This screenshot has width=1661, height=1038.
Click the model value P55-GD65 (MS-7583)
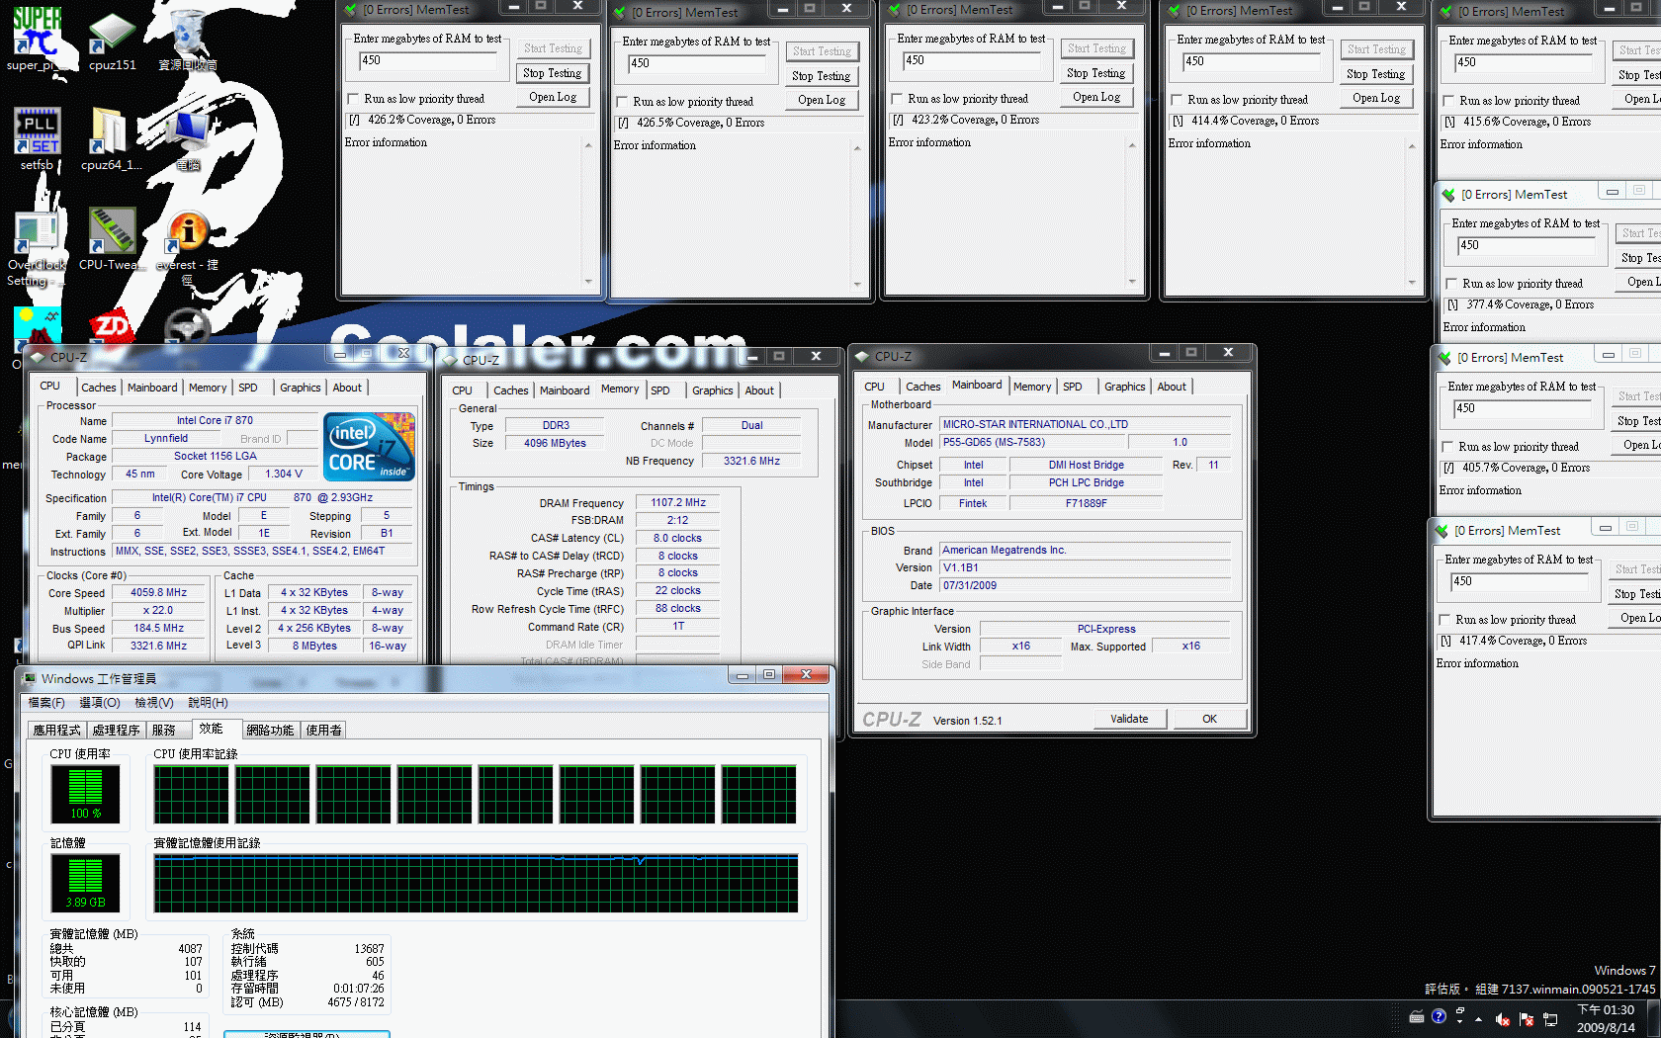1032,442
